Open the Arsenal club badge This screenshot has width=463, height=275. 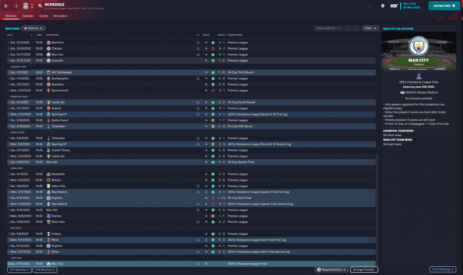point(48,108)
